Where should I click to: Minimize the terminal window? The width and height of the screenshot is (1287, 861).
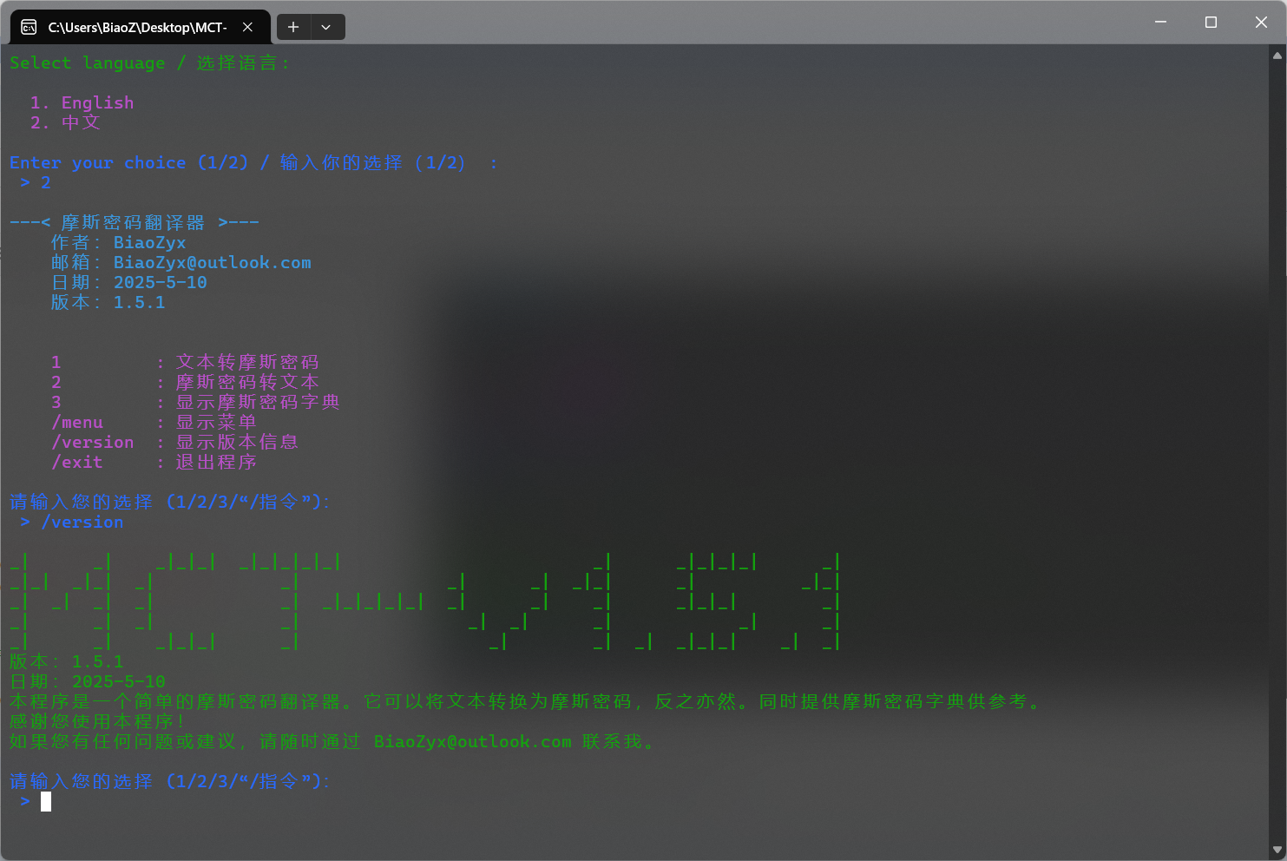click(x=1160, y=23)
